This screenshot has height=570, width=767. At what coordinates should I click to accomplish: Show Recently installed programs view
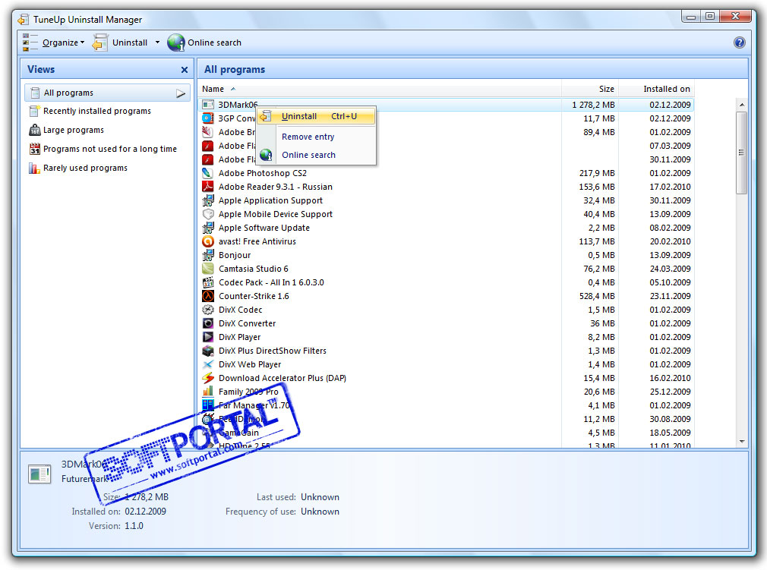(97, 111)
